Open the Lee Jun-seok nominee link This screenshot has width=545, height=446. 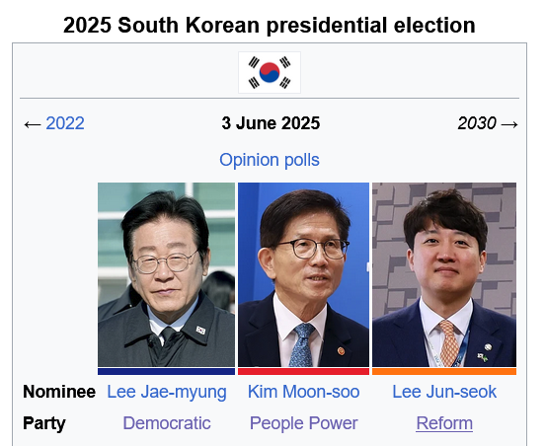pyautogui.click(x=444, y=392)
